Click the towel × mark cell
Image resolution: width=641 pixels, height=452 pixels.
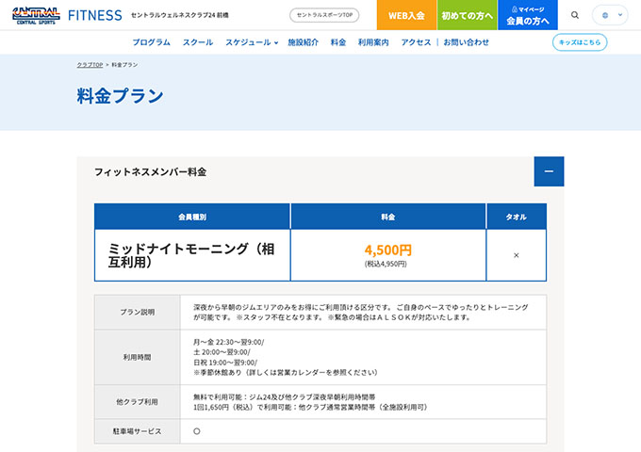pos(516,255)
